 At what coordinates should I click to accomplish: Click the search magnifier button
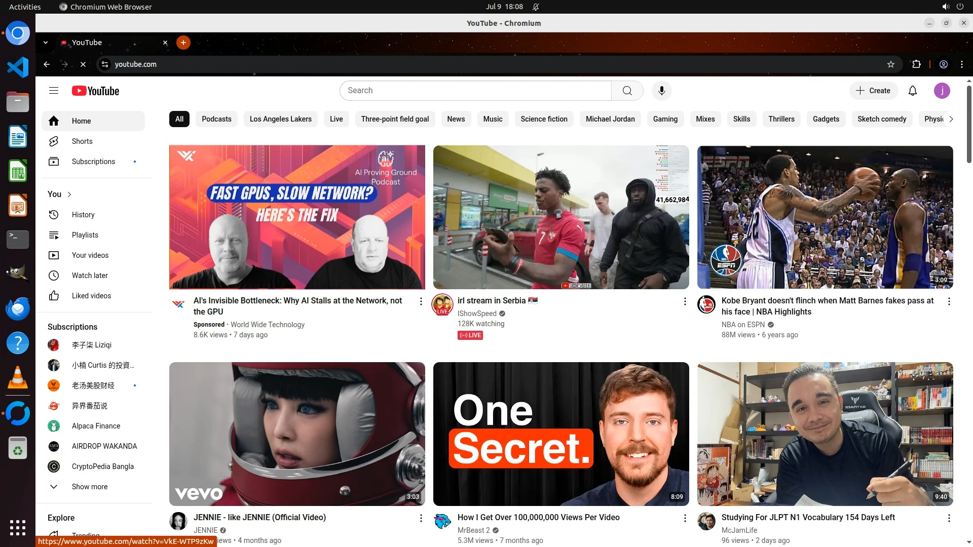(x=627, y=91)
